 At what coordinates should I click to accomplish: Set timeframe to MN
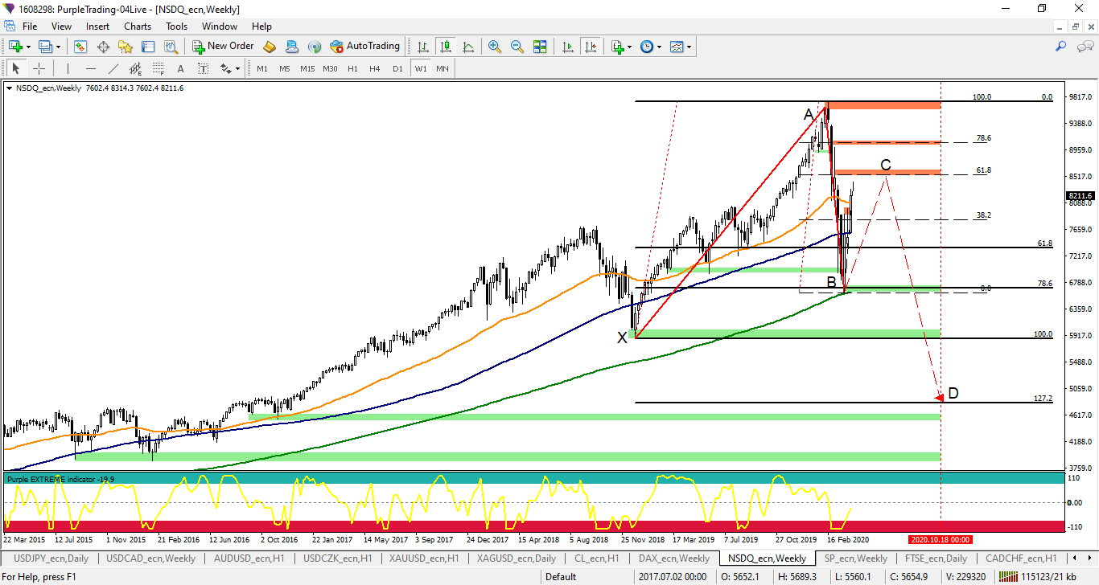pyautogui.click(x=442, y=68)
